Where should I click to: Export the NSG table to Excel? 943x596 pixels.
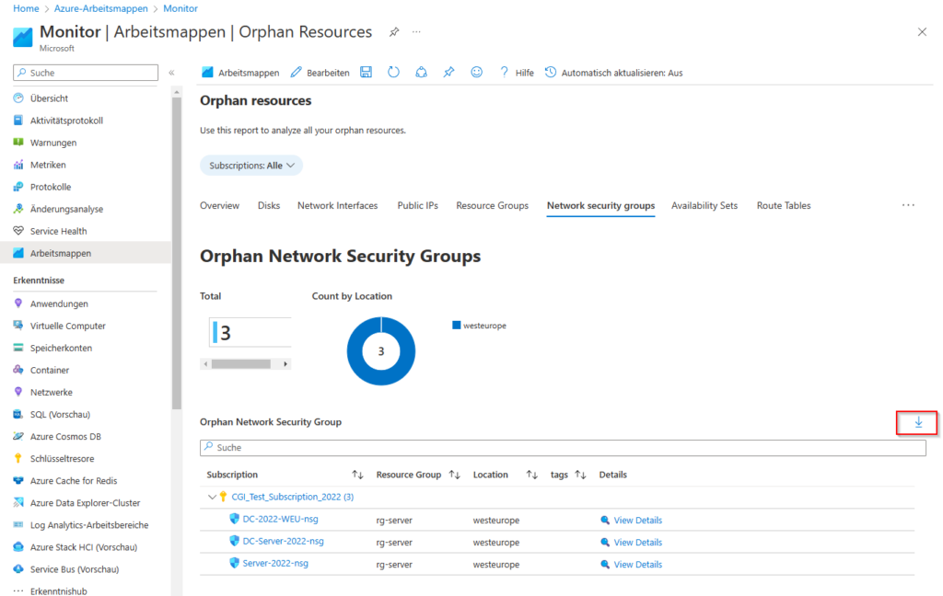coord(918,422)
